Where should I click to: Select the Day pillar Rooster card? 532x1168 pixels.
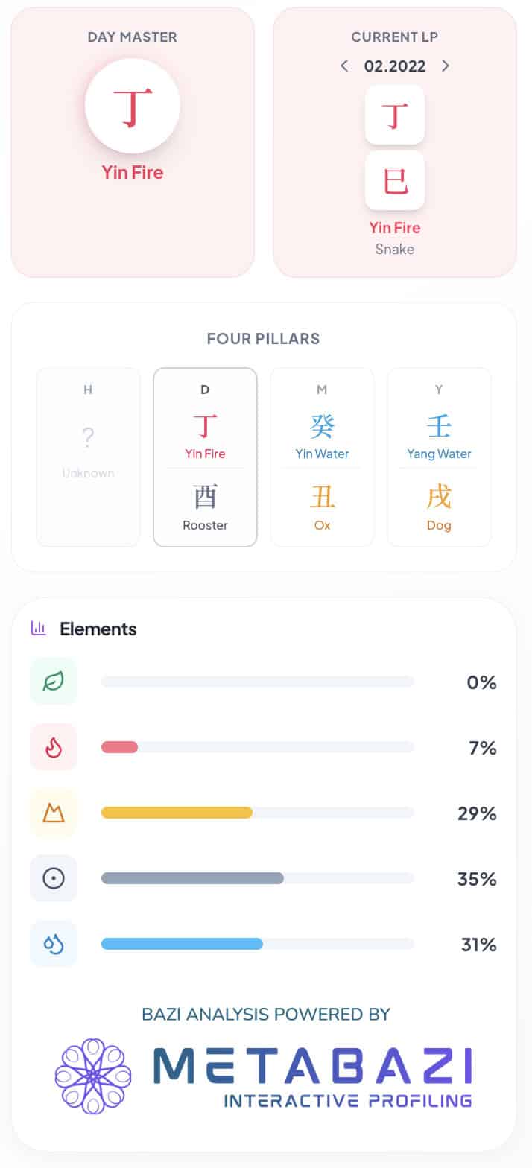coord(205,457)
